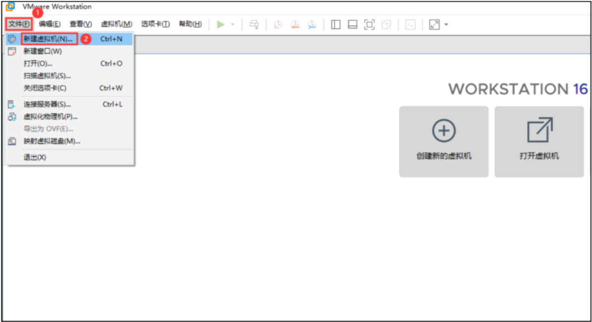Screen dimensions: 592x322
Task: Toggle the thumbnail bar view icon
Action: tap(353, 24)
